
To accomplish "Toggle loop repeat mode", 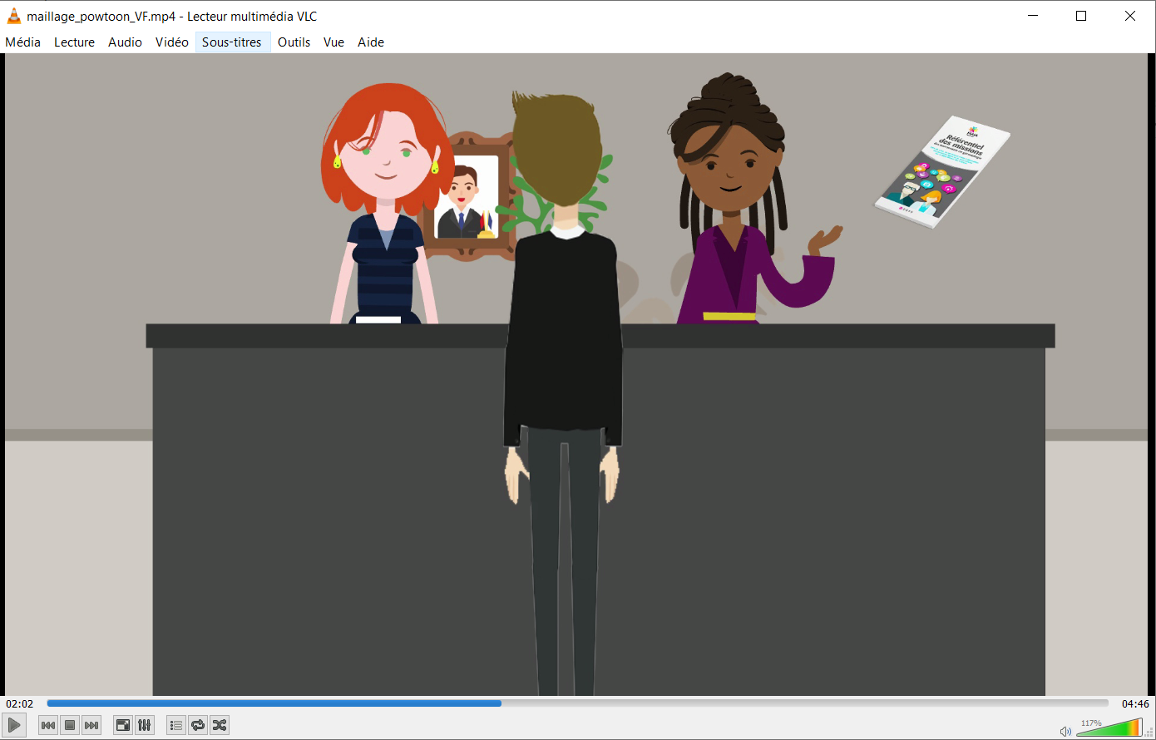I will click(198, 725).
